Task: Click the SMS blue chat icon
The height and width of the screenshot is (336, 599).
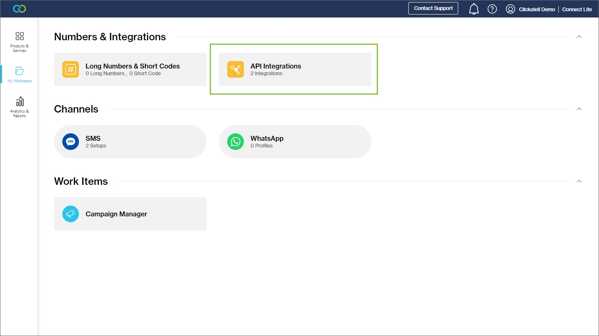Action: click(71, 142)
